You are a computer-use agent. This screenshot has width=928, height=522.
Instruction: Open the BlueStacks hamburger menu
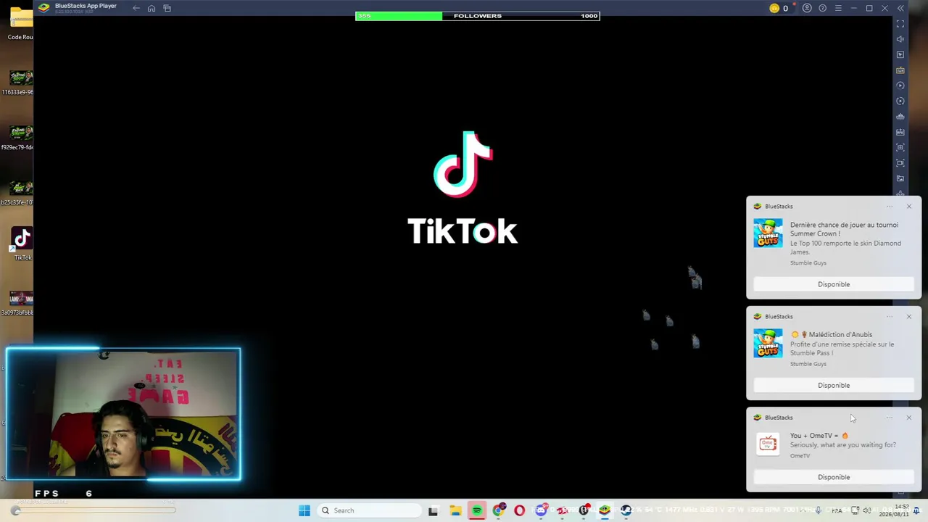pyautogui.click(x=838, y=8)
